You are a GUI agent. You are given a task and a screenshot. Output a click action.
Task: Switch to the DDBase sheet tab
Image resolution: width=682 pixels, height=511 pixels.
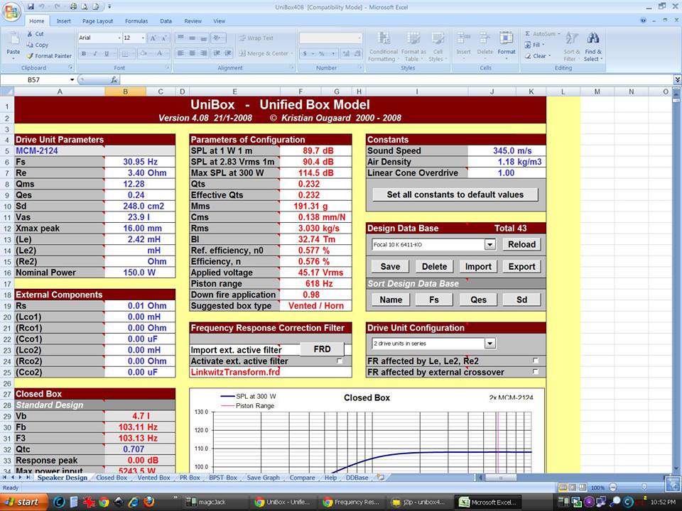coord(357,478)
